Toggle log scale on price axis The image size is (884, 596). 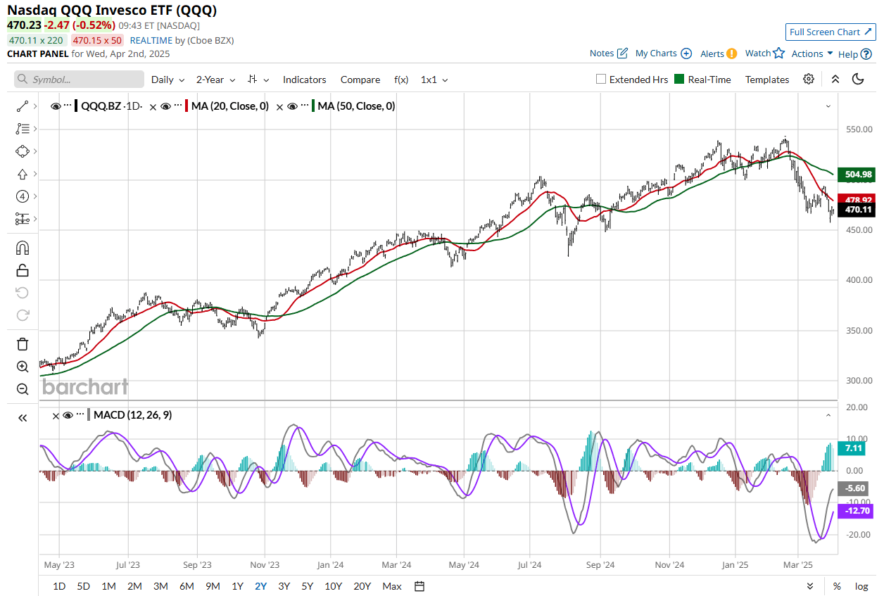[x=861, y=586]
